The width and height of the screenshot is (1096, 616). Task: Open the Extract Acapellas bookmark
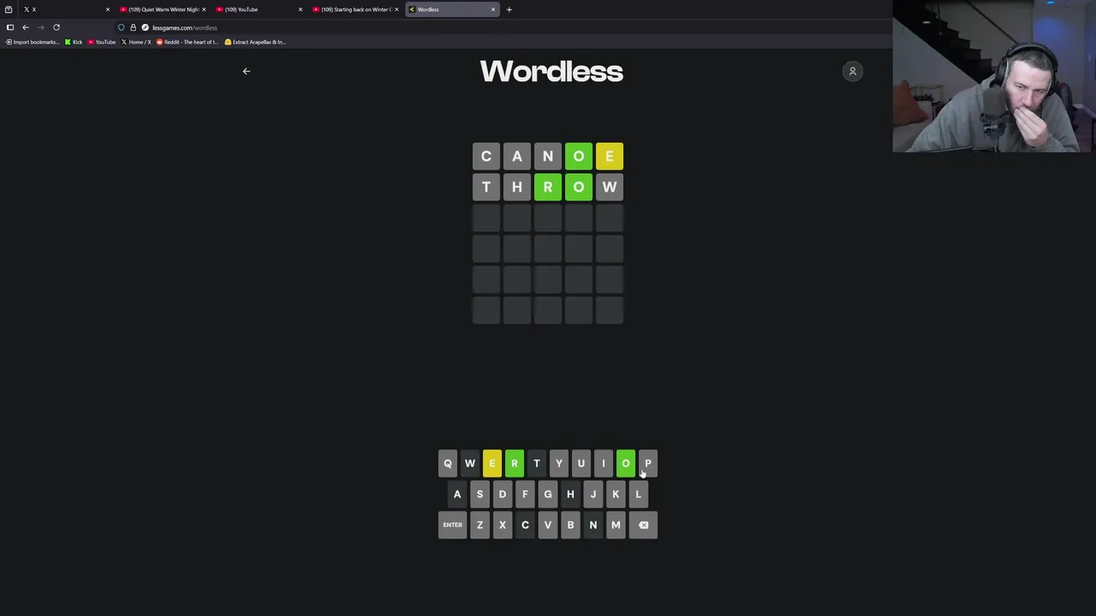[255, 42]
